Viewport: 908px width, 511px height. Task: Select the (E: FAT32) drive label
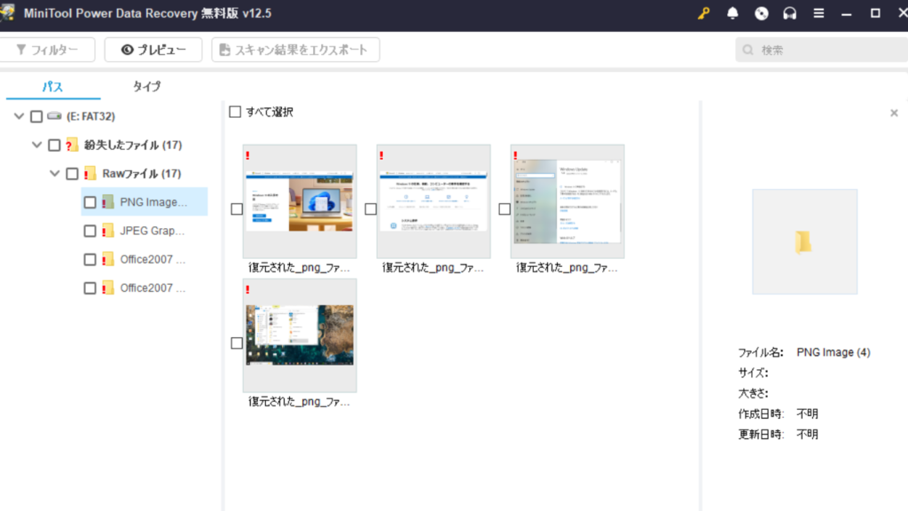[90, 116]
